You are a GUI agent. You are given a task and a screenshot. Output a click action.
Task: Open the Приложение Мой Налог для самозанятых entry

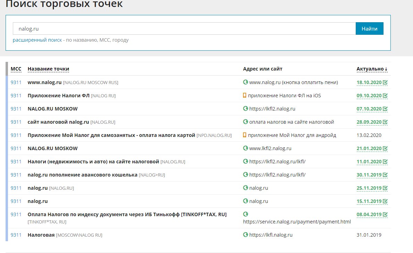pos(111,135)
